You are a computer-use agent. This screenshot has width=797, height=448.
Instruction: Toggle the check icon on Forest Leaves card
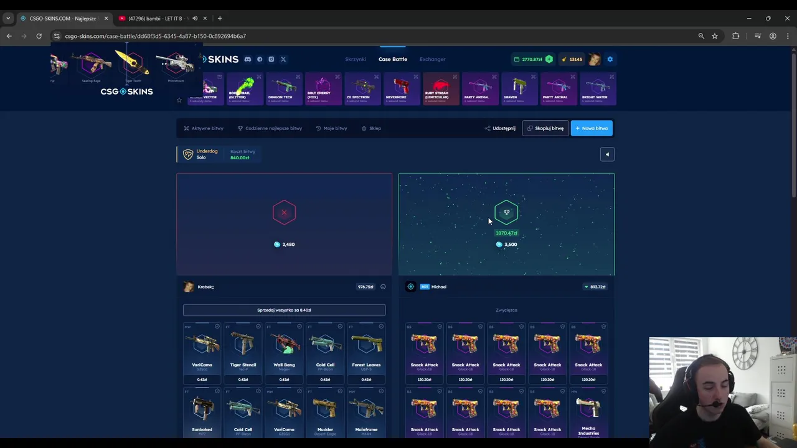pyautogui.click(x=381, y=327)
